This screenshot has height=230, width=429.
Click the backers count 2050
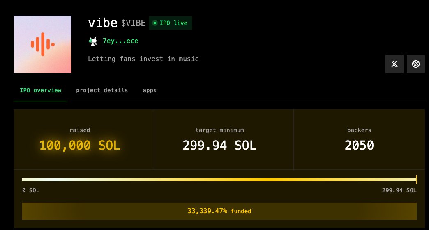tap(359, 145)
